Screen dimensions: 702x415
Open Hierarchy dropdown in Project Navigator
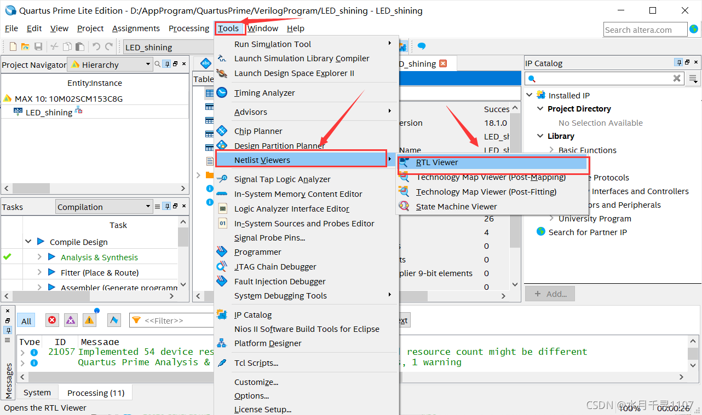click(110, 65)
